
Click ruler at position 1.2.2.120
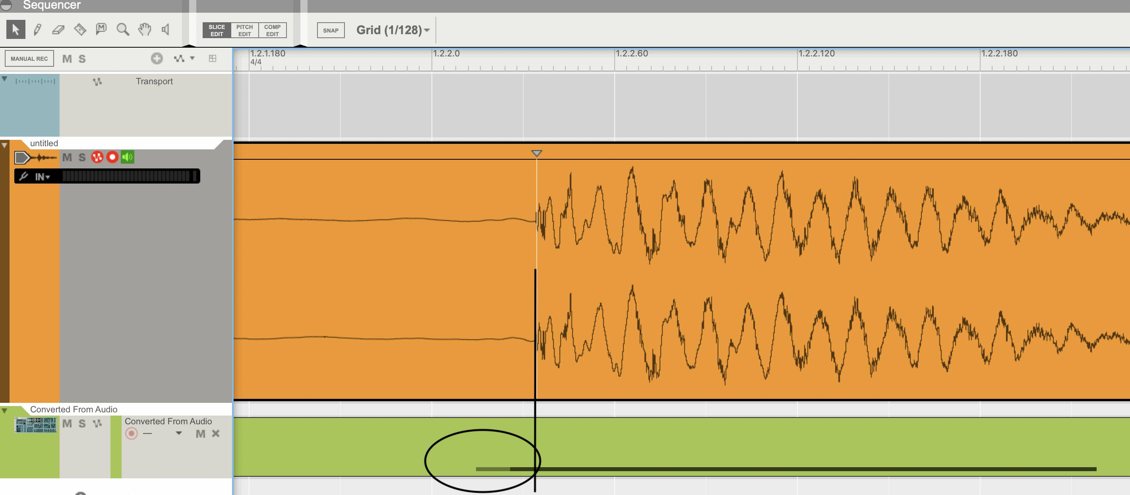[817, 54]
